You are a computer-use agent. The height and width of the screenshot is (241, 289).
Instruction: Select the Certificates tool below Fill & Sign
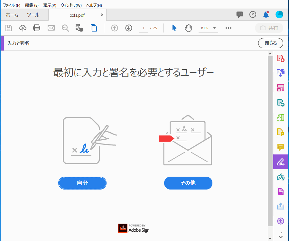tap(281, 177)
